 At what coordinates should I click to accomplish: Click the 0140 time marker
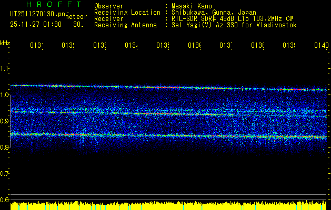pyautogui.click(x=320, y=46)
